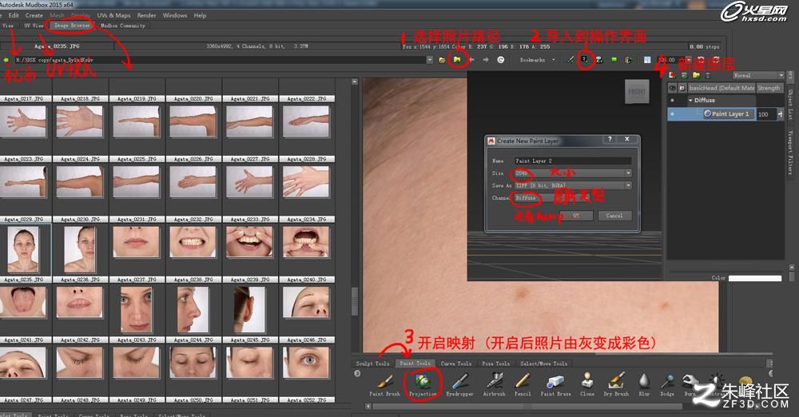This screenshot has height=417, width=799.
Task: Click the dialog help question mark button
Action: pyautogui.click(x=610, y=139)
